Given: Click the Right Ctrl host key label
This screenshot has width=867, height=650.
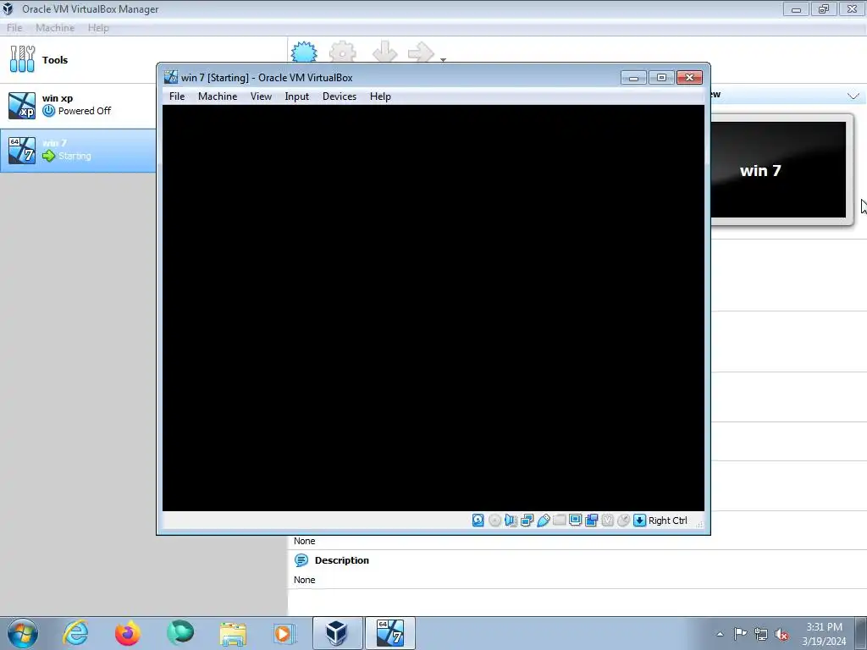Looking at the screenshot, I should point(667,521).
